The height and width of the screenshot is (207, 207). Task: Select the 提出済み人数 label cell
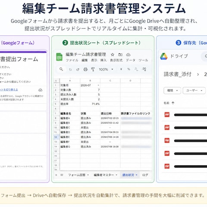tap(70, 94)
